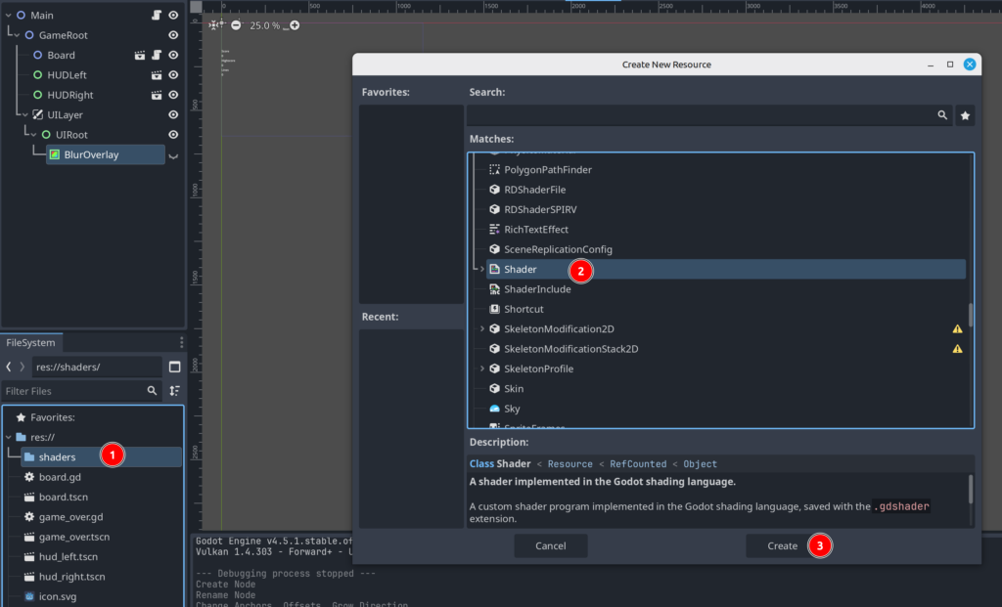Click the favorite star beside the search box
This screenshot has height=607, width=1002.
click(x=965, y=115)
